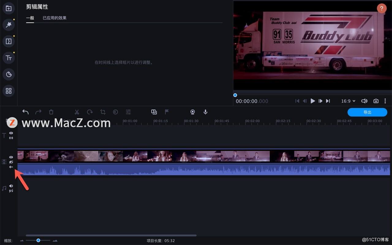The height and width of the screenshot is (245, 392).
Task: Click the truck preview video frame
Action: (312, 45)
